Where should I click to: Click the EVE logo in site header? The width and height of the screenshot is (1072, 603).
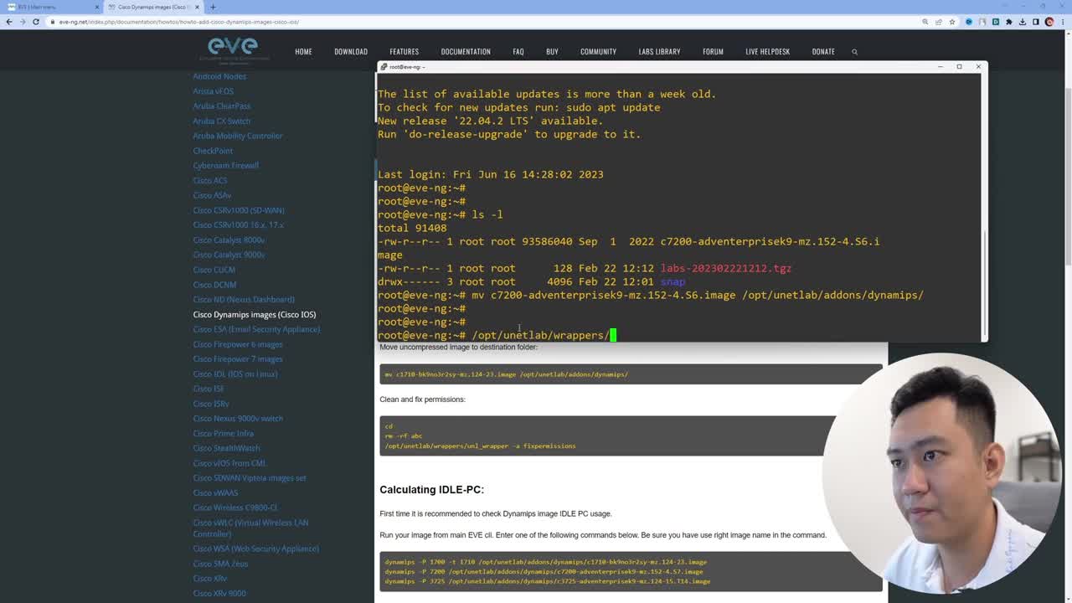[234, 49]
